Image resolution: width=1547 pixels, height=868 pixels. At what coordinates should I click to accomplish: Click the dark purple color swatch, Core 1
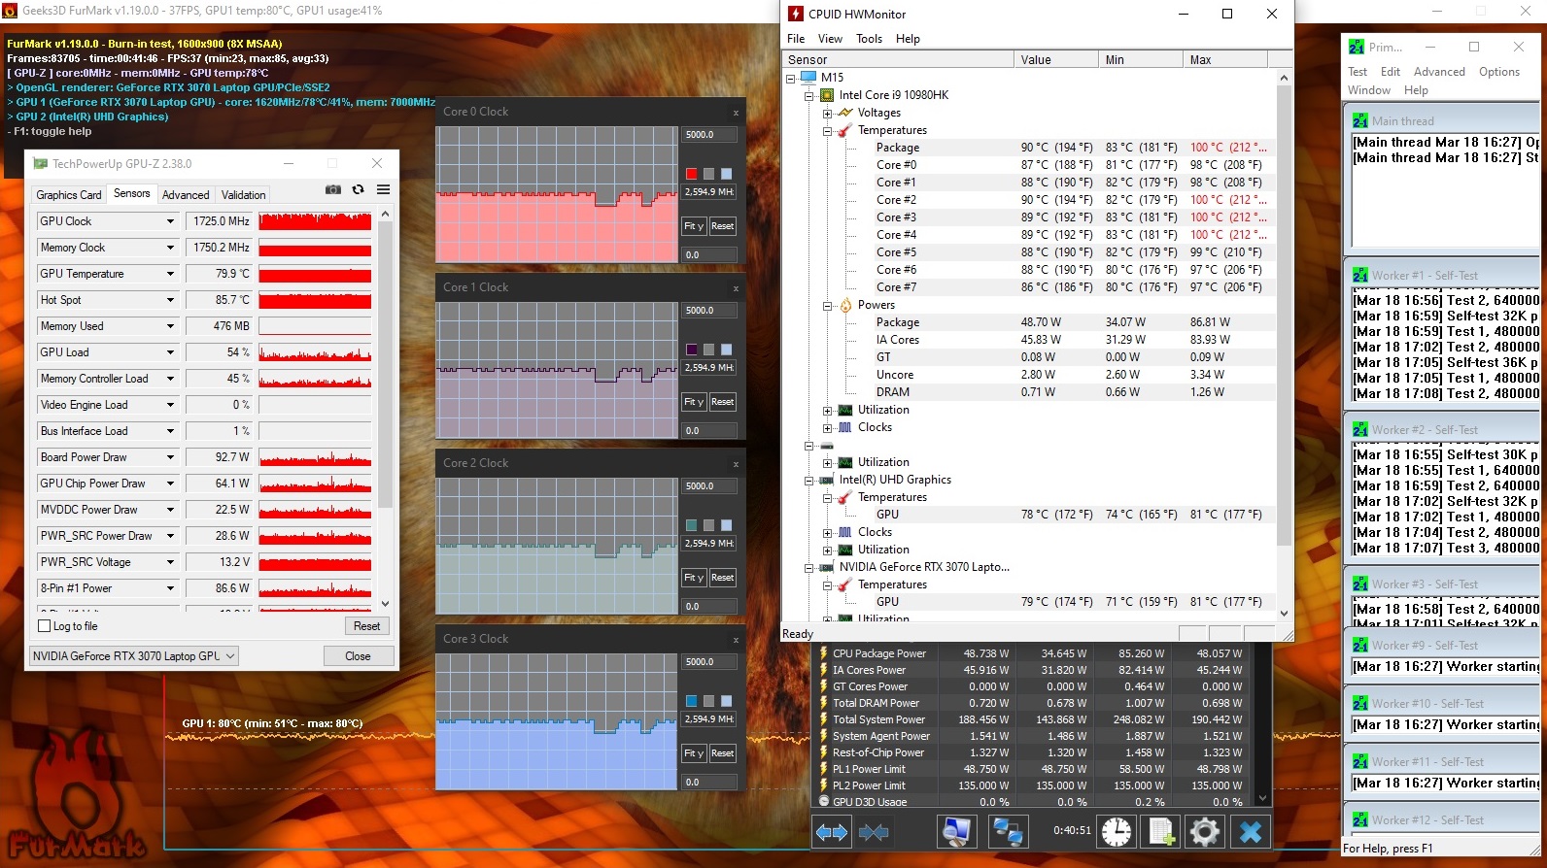coord(691,350)
